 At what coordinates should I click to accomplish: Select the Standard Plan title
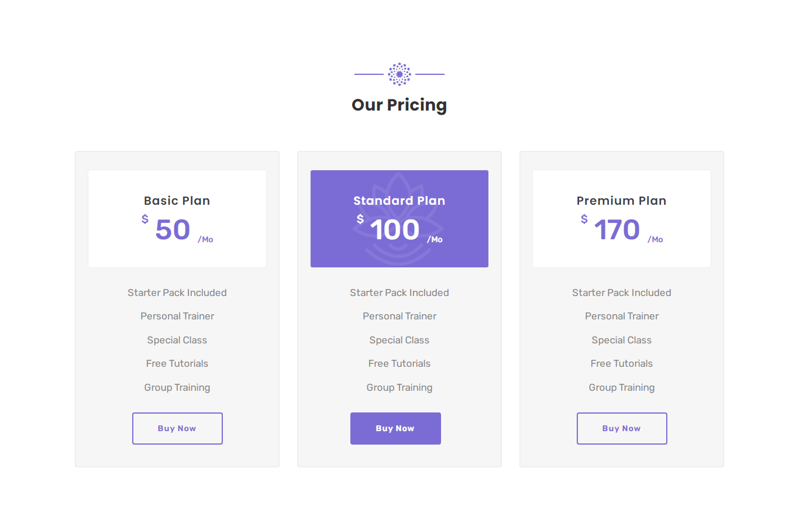[399, 201]
